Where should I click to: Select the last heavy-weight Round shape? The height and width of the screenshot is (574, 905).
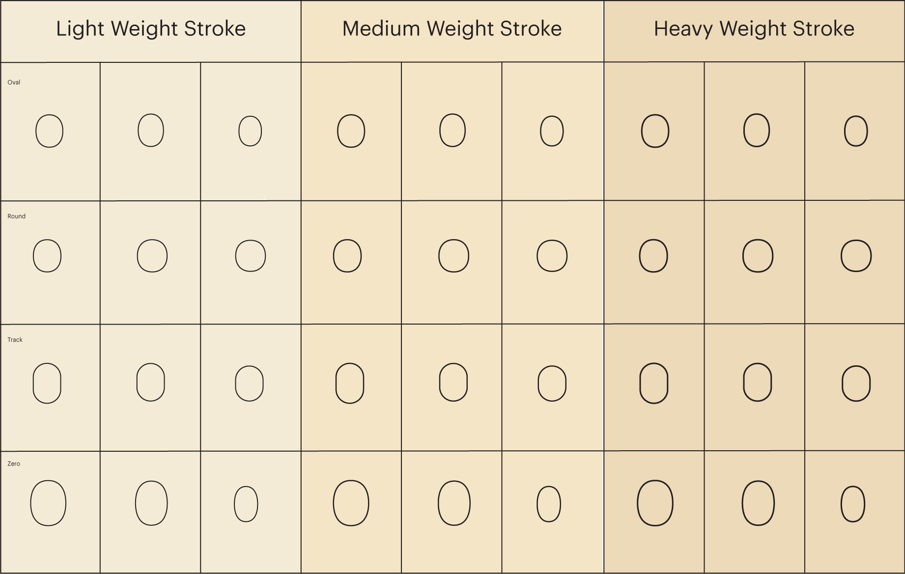click(856, 256)
